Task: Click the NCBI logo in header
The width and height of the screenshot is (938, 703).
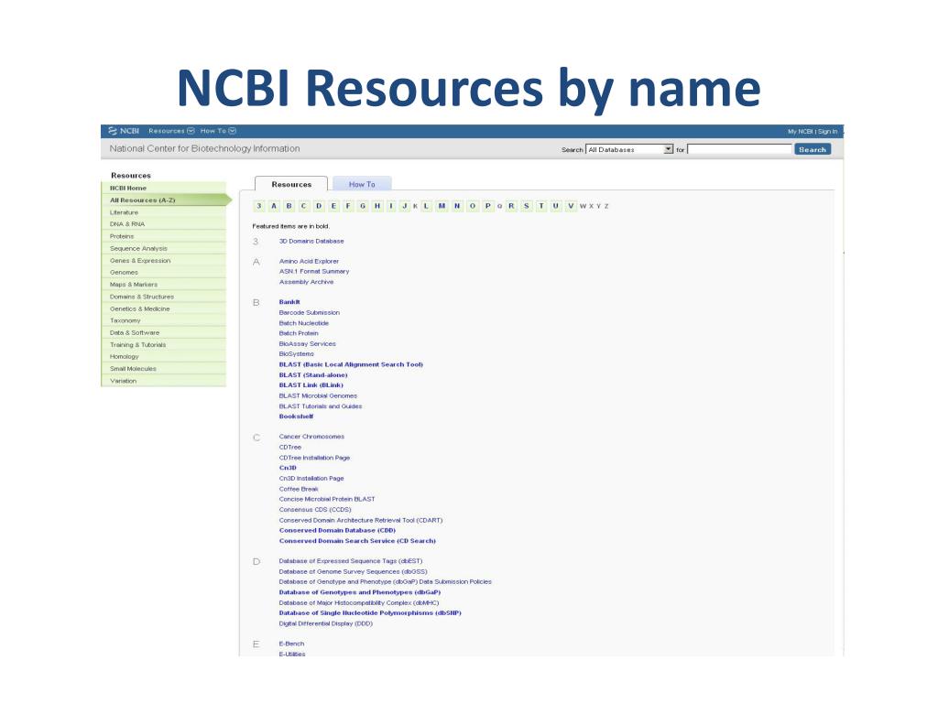Action: click(124, 131)
